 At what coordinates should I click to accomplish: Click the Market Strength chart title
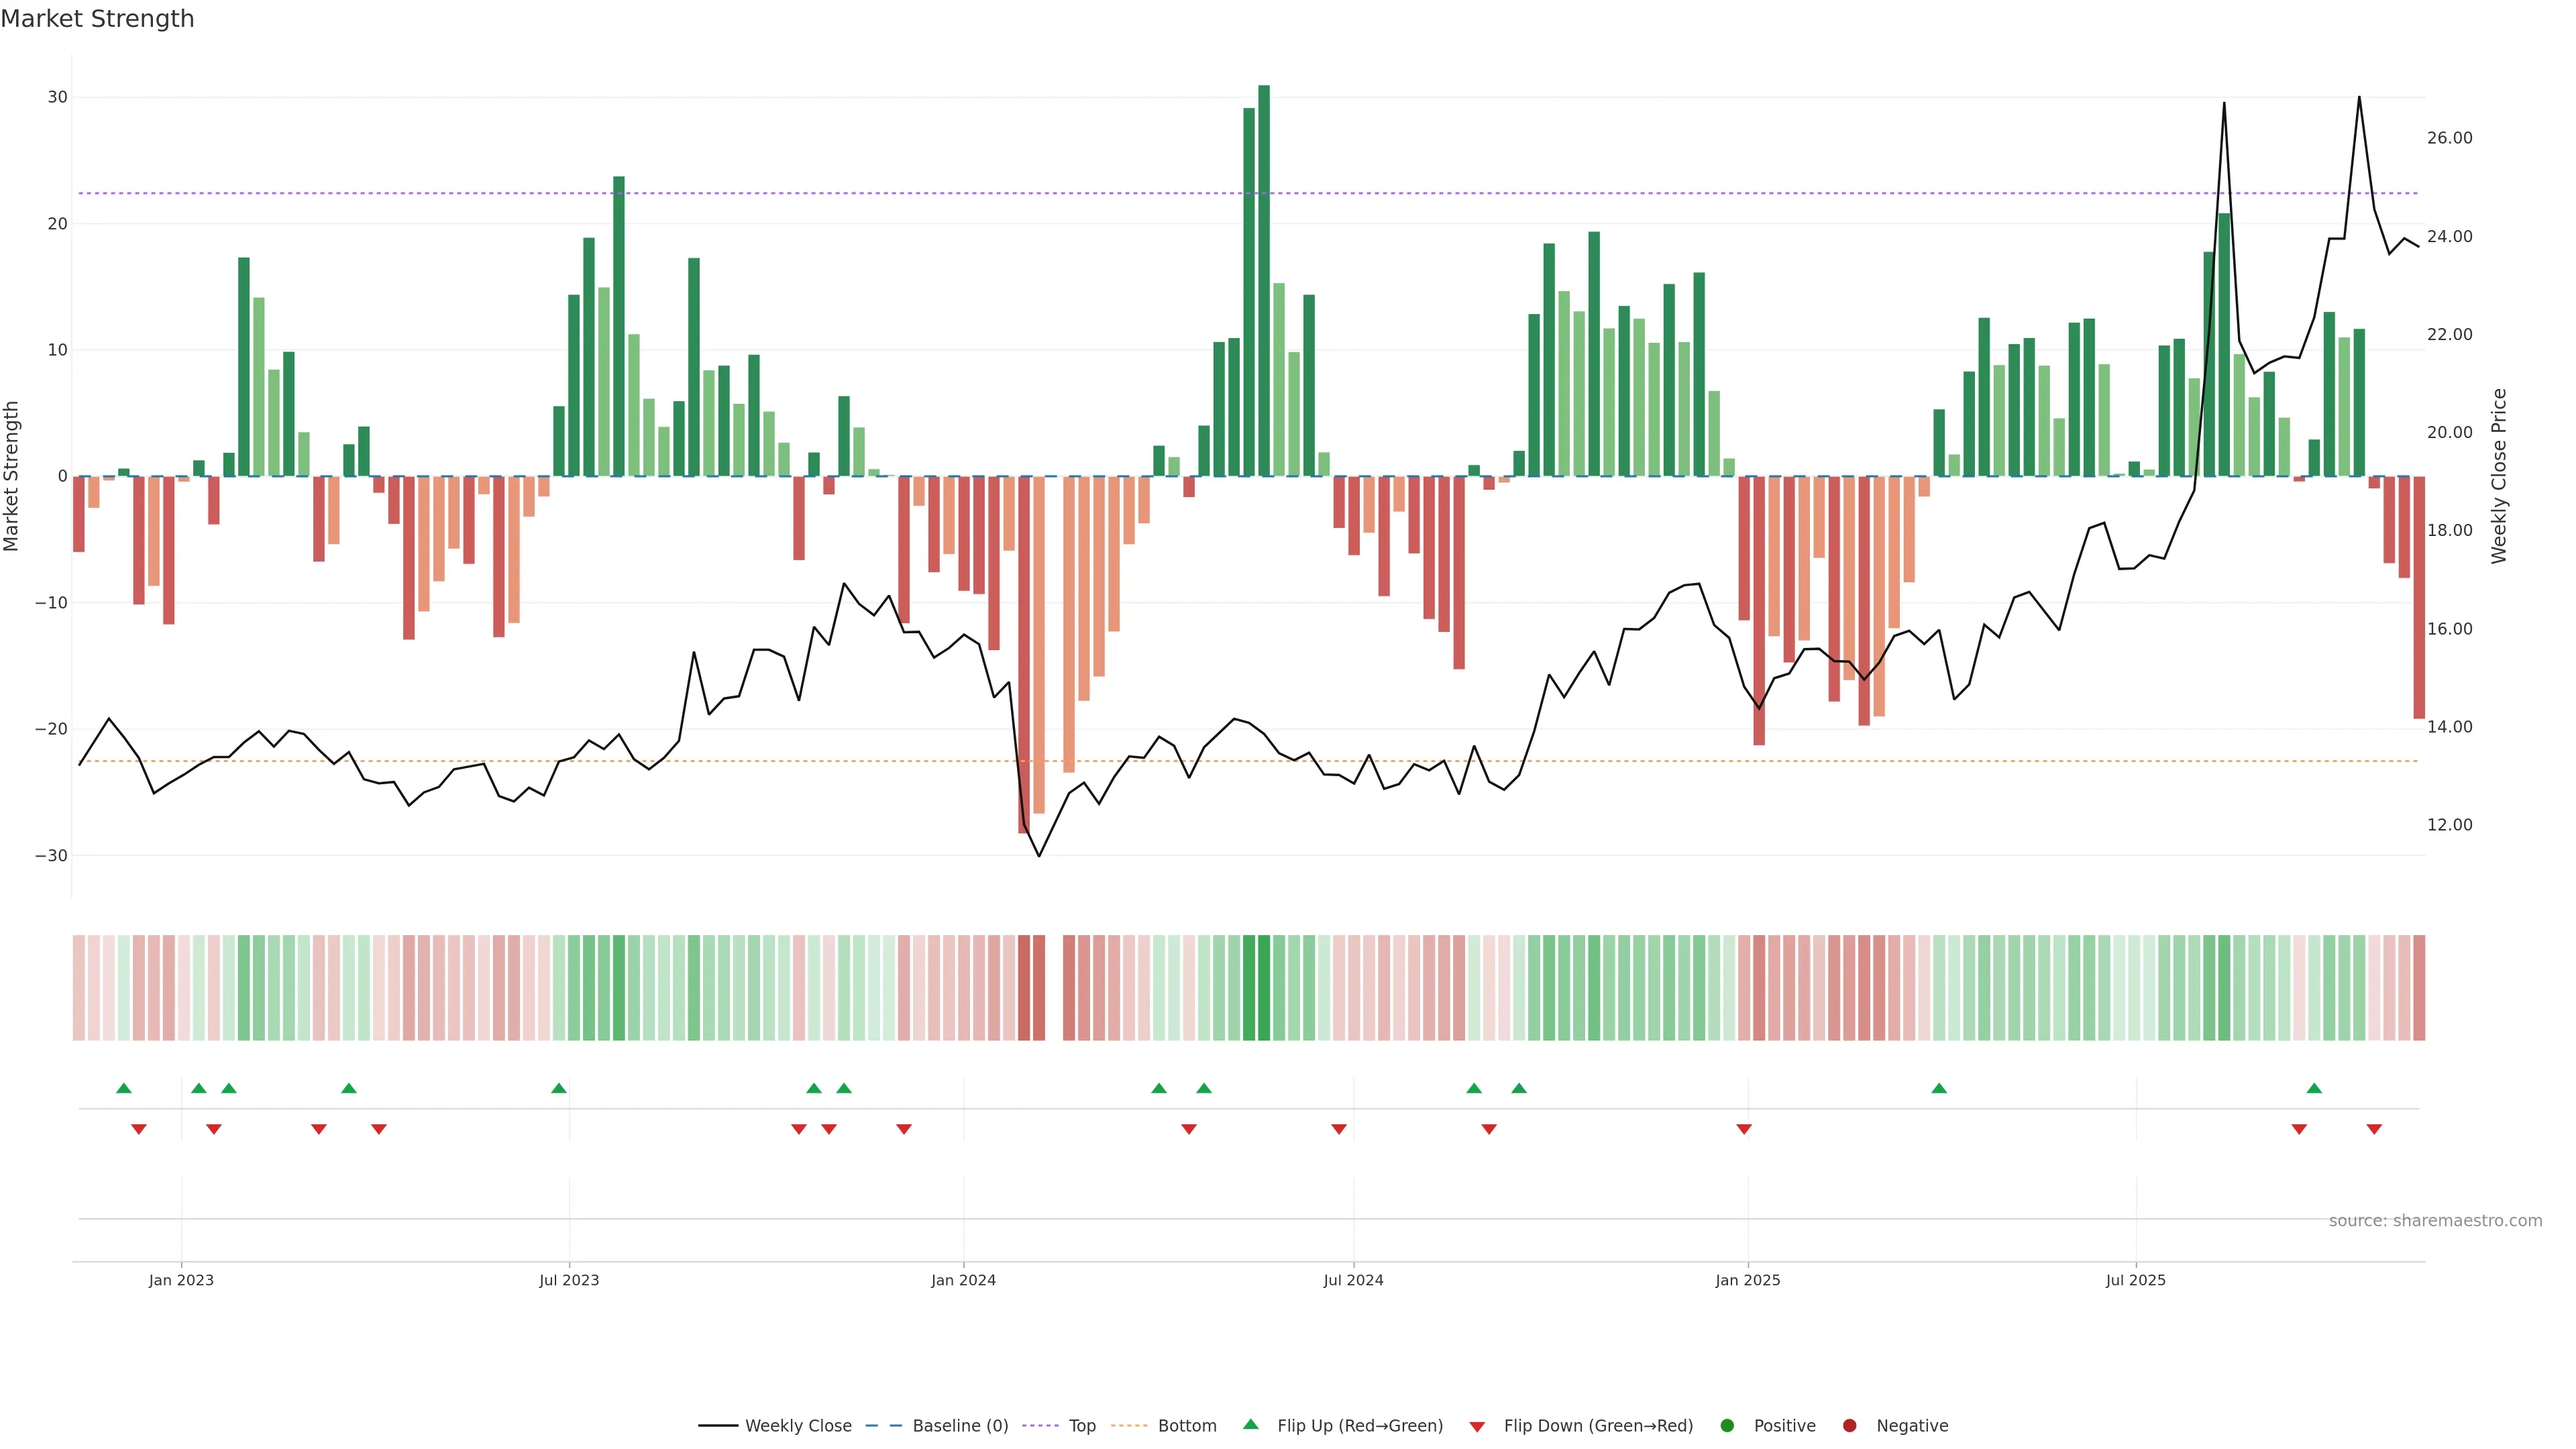pyautogui.click(x=97, y=19)
